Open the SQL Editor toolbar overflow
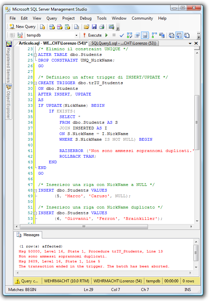Screen dimensions: 209x301 point(199,35)
